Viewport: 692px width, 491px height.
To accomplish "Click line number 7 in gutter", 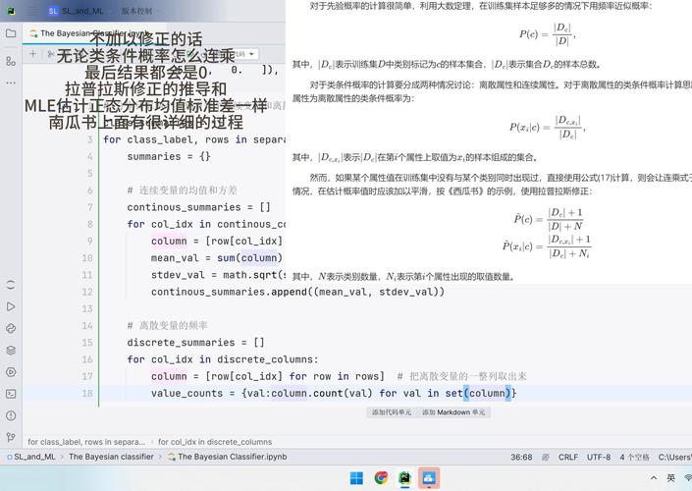I will click(x=89, y=207).
